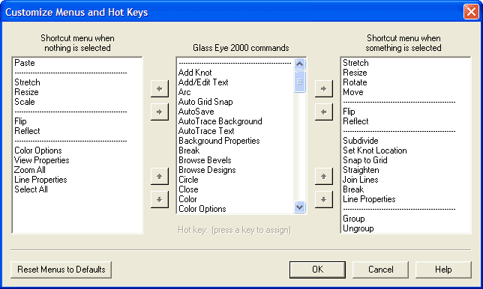
Task: Select Resize in the something-selected menu
Action: point(355,73)
